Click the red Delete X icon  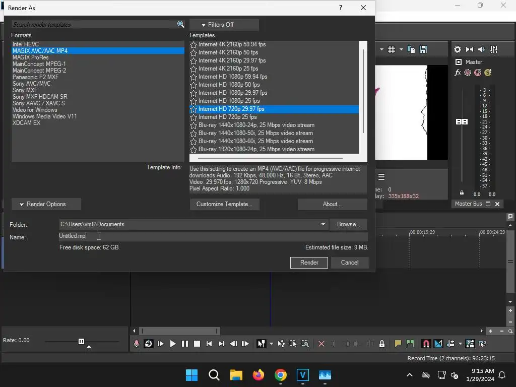[x=321, y=344]
